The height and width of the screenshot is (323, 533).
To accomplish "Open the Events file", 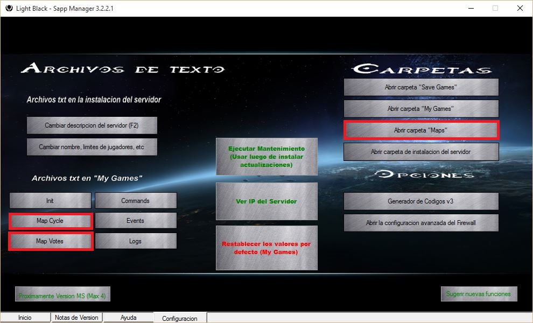I will [135, 220].
